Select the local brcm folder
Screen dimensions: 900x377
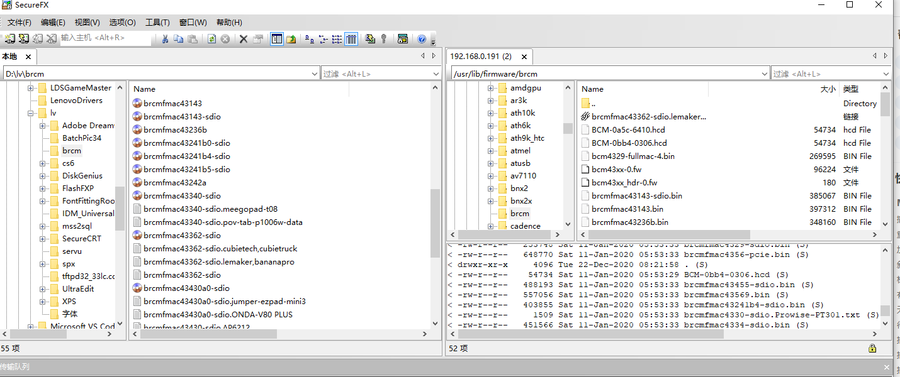point(72,151)
